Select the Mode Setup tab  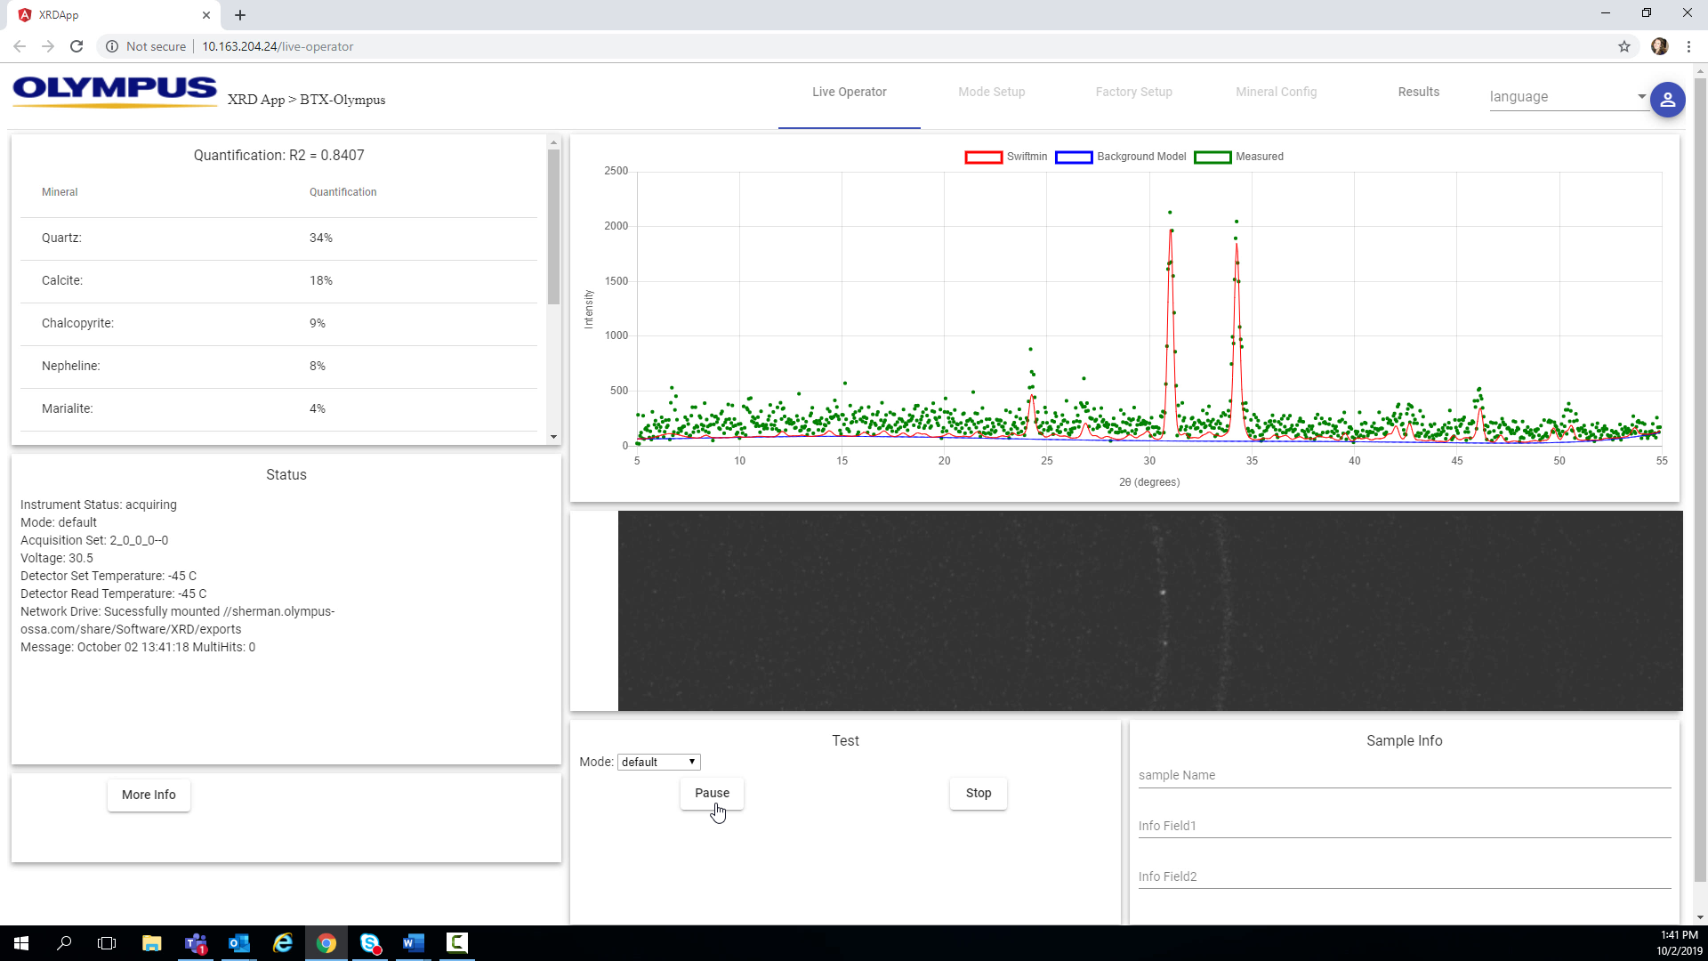pos(991,91)
